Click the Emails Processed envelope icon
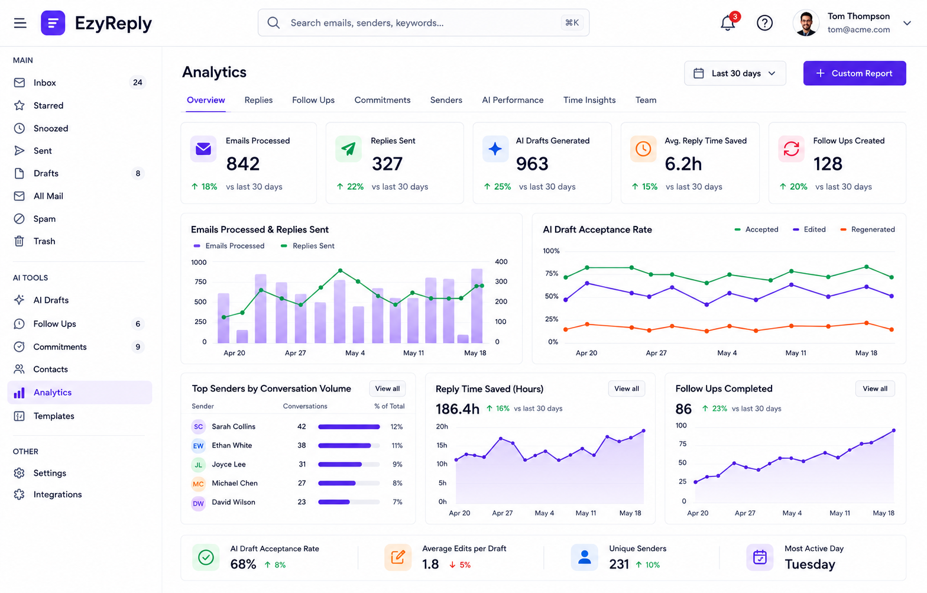 tap(203, 148)
